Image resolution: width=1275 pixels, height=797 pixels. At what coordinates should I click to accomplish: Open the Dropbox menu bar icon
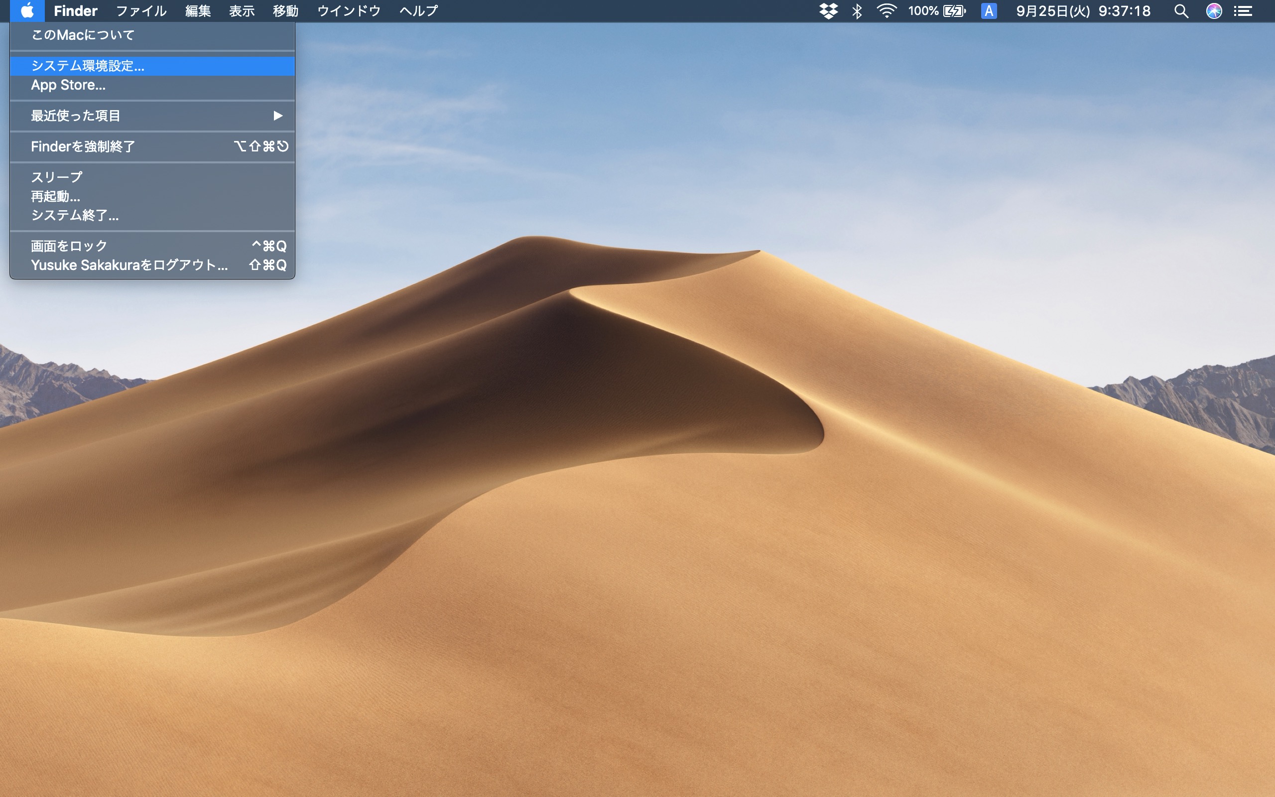point(828,11)
